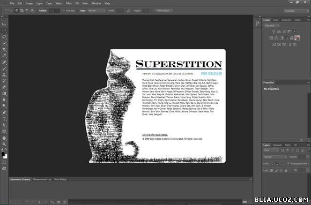Viewport: 311px width, 205px height.
Task: Select the Horizontal Type tool
Action: click(x=4, y=119)
